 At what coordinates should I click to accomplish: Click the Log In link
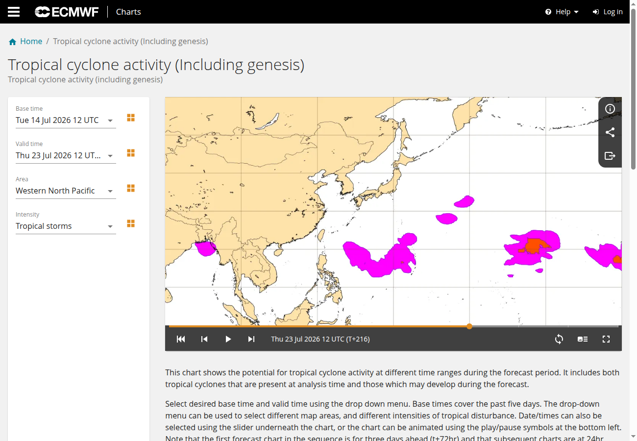[x=608, y=12]
